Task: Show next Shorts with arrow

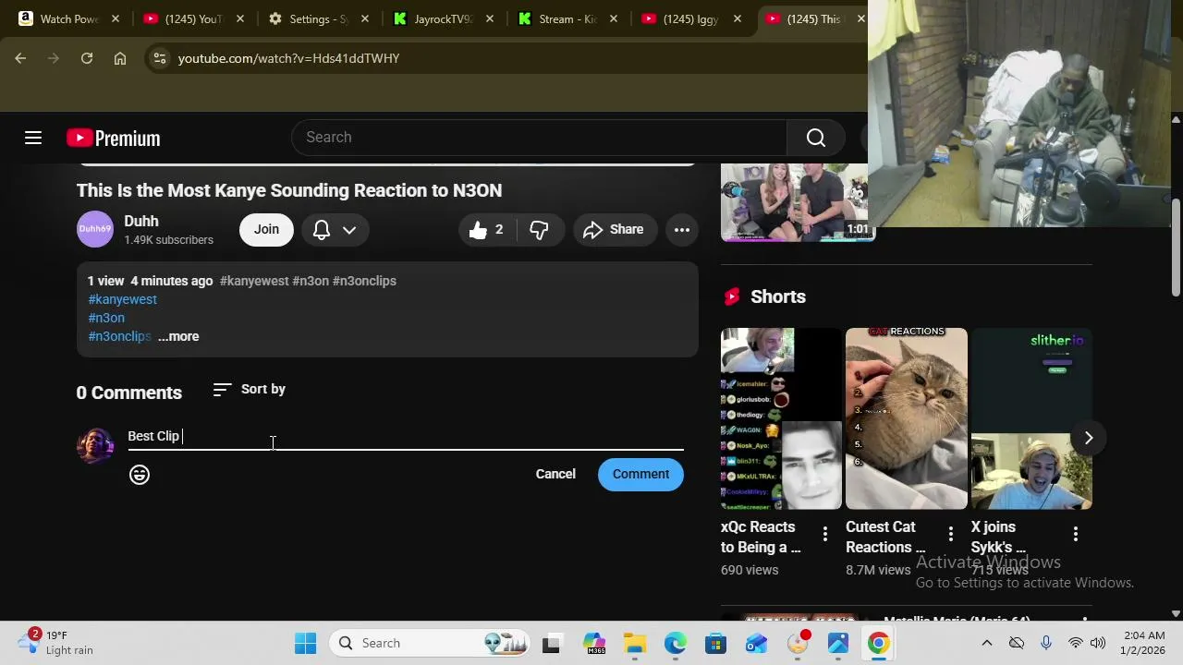Action: 1089,438
